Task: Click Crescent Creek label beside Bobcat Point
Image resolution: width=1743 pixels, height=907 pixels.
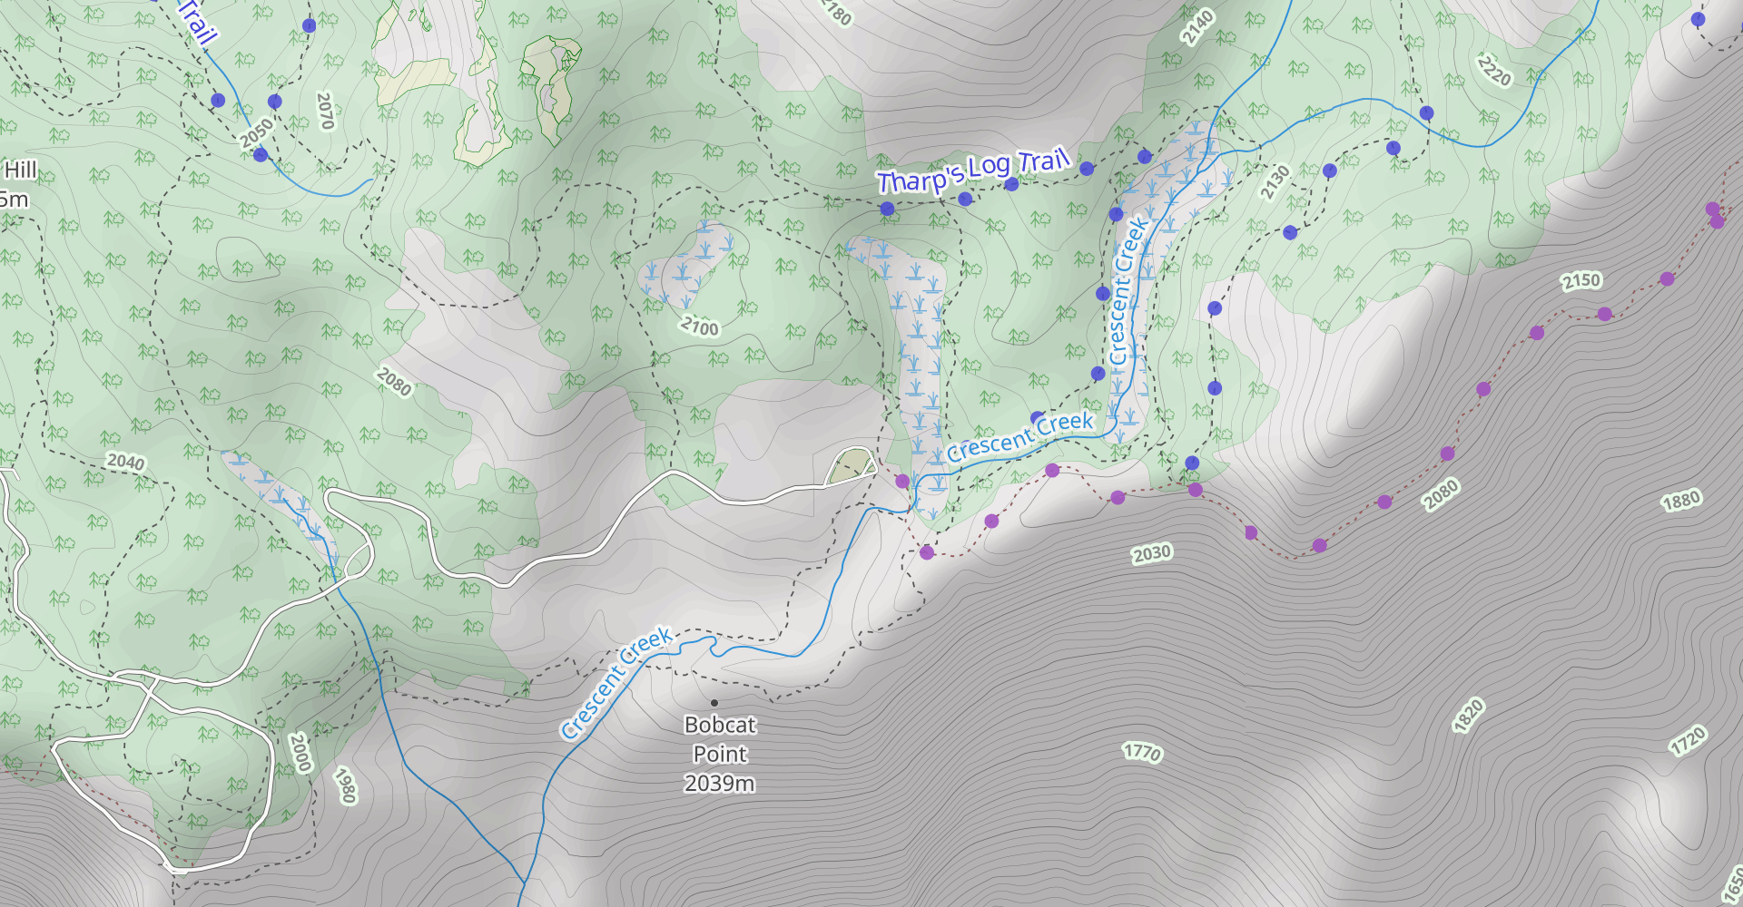Action: tap(616, 683)
